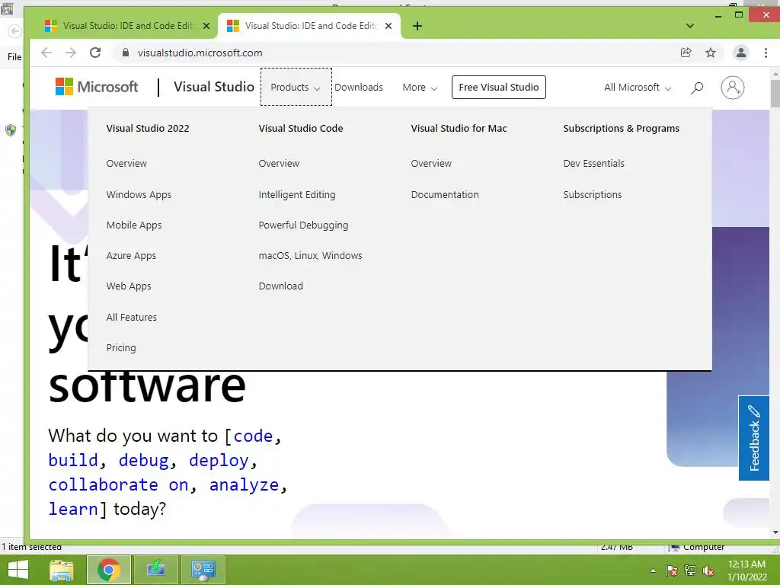Screen dimensions: 780x585
Task: Click the muted volume tray icon
Action: (x=708, y=571)
